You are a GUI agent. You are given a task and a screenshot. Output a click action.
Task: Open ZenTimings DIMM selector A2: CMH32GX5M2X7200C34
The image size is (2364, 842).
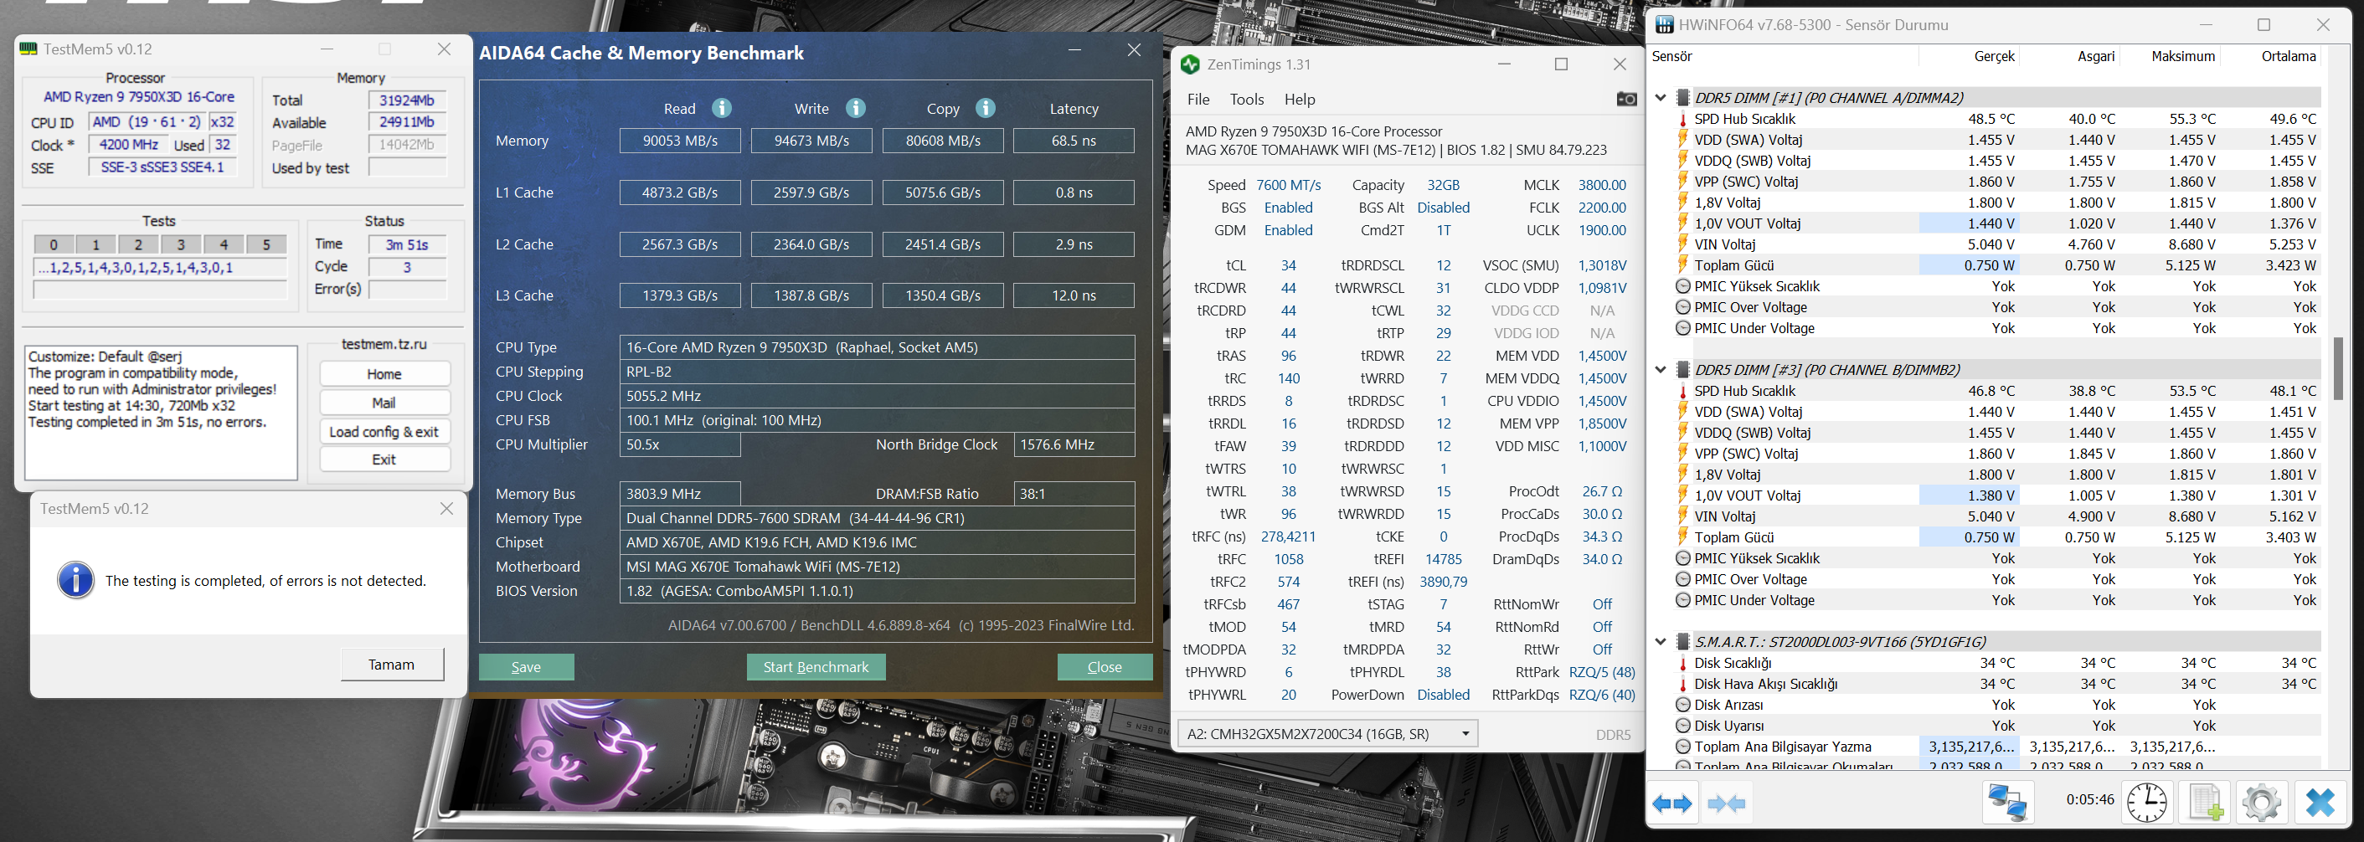1328,734
